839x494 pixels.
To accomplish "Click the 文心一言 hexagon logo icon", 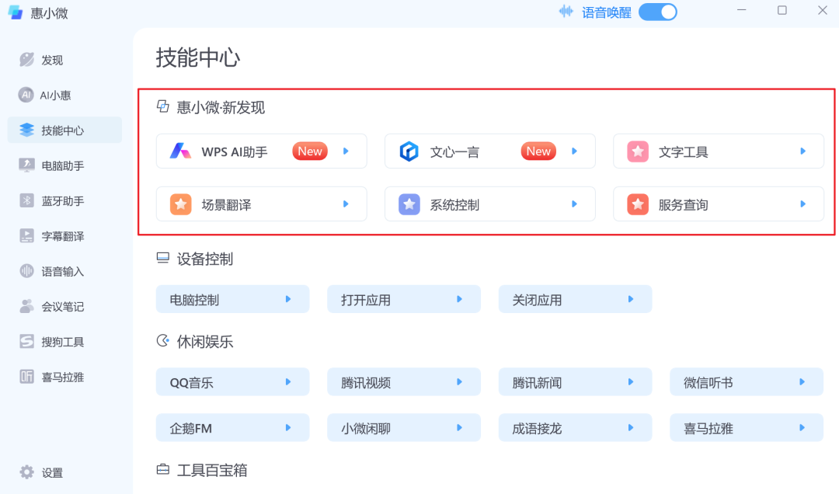I will click(x=409, y=151).
